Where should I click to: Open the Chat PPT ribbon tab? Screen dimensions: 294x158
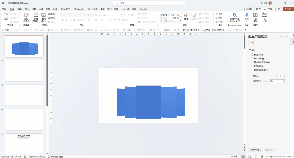tap(65, 9)
